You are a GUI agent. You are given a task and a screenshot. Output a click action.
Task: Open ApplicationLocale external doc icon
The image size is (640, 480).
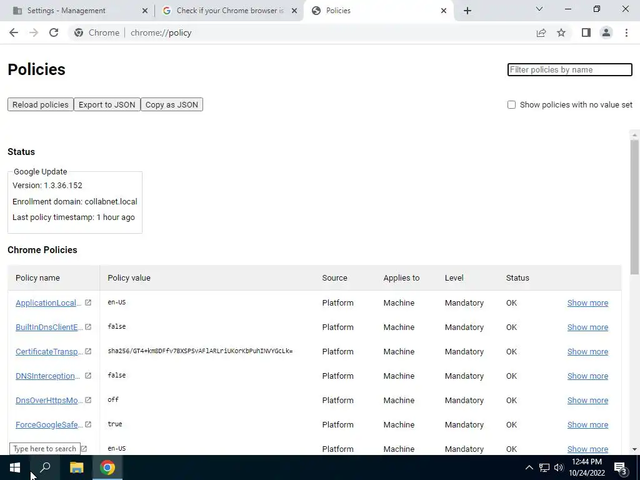88,302
